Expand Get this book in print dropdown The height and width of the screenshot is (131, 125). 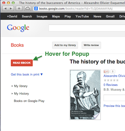point(27,74)
